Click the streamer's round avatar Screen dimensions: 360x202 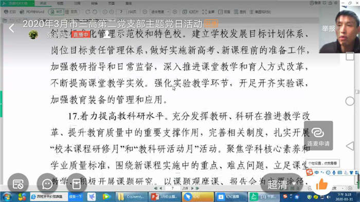point(33,34)
